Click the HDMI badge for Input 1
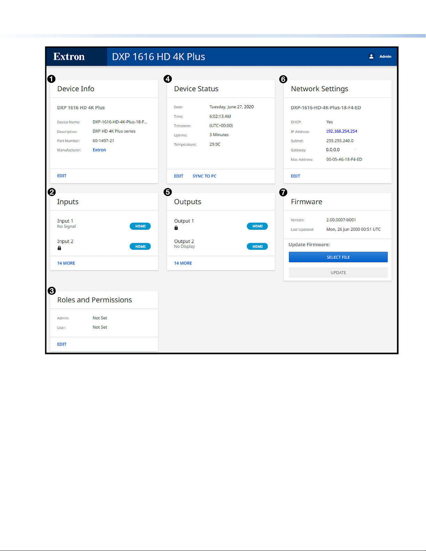The height and width of the screenshot is (551, 426). [140, 226]
